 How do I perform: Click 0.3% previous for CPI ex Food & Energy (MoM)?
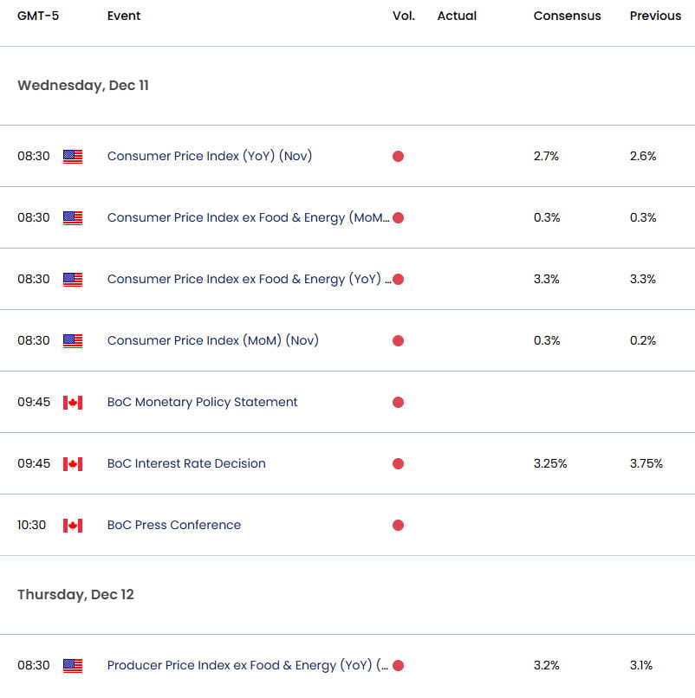pyautogui.click(x=643, y=217)
